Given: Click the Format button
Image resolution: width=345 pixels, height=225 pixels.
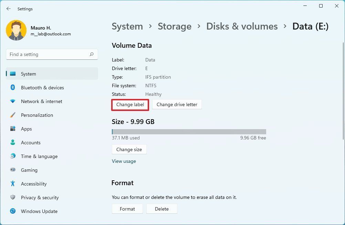Looking at the screenshot, I should pos(127,209).
